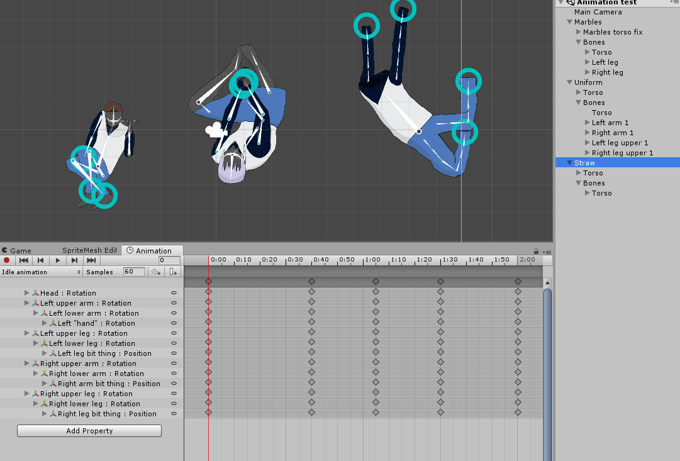This screenshot has width=680, height=461.
Task: Expand Left lower arm : Rotation property
Action: (36, 313)
